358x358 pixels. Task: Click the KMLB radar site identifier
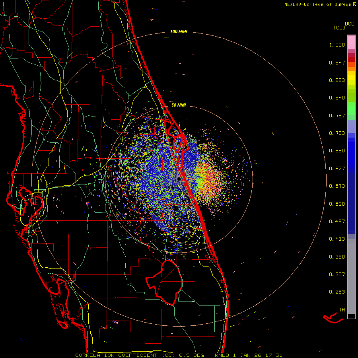pos(222,355)
